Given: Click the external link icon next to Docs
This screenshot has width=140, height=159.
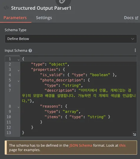Looking at the screenshot, I should pos(137,18).
